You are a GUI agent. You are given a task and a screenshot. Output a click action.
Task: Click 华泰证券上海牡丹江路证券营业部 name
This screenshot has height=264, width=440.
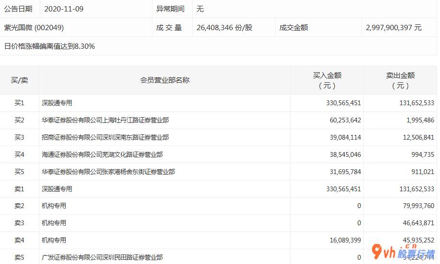click(105, 120)
